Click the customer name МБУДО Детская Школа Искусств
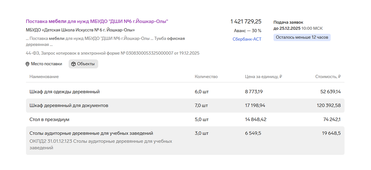Image resolution: width=371 pixels, height=170 pixels. pos(80,30)
